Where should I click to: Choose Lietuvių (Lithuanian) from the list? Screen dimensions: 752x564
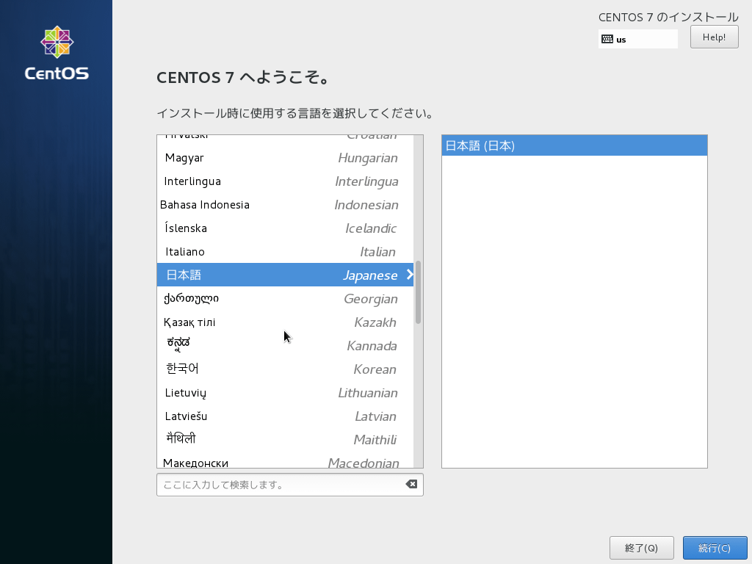pos(257,392)
